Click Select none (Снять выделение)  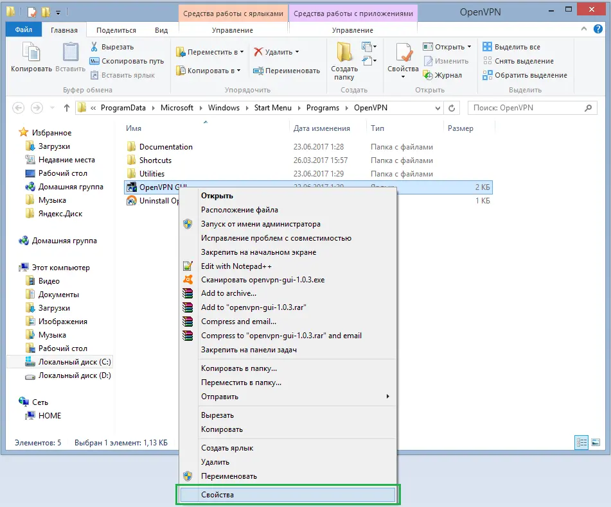click(518, 61)
